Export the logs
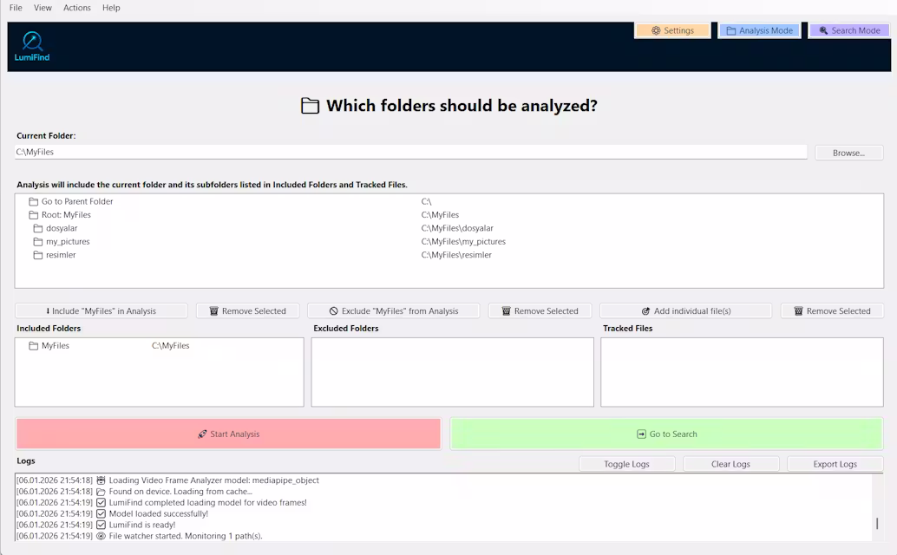This screenshot has width=897, height=555. coord(835,463)
